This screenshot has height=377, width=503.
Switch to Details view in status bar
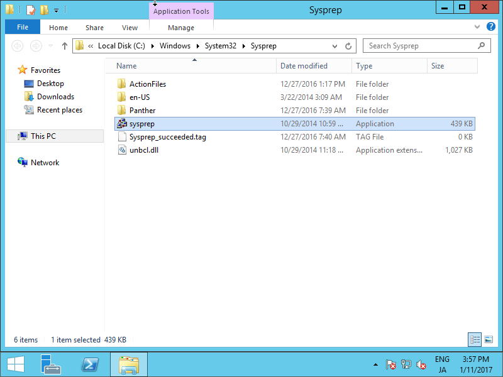pos(475,339)
